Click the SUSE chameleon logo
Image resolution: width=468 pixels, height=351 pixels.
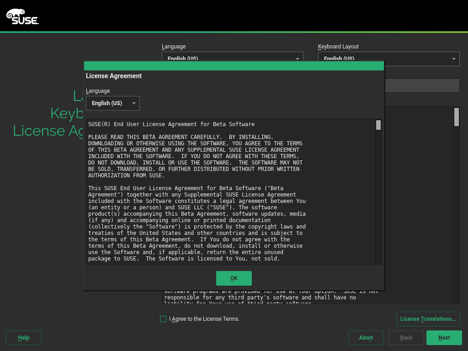pos(22,16)
